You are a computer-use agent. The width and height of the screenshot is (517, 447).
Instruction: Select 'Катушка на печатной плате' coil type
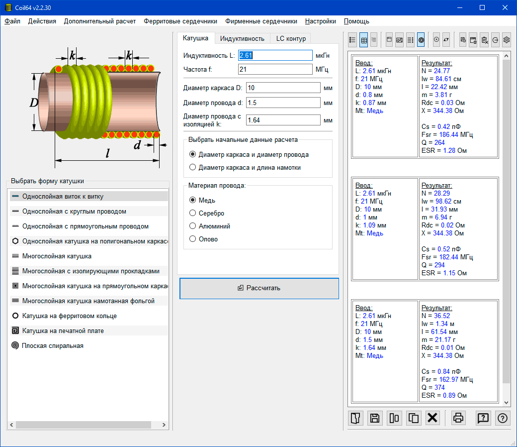pyautogui.click(x=89, y=331)
